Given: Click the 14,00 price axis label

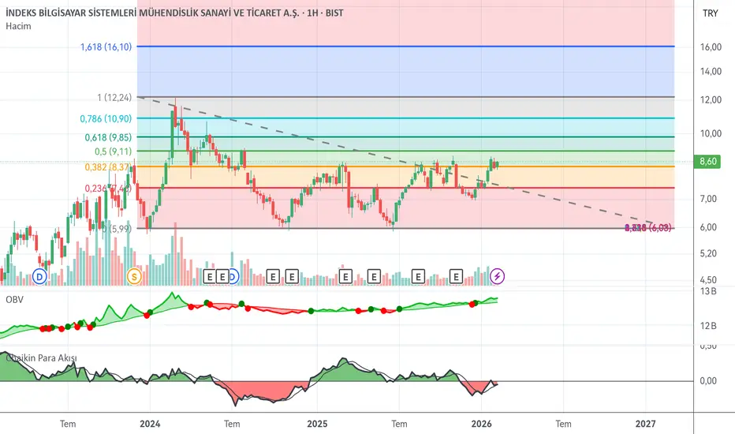Looking at the screenshot, I should click(x=711, y=71).
